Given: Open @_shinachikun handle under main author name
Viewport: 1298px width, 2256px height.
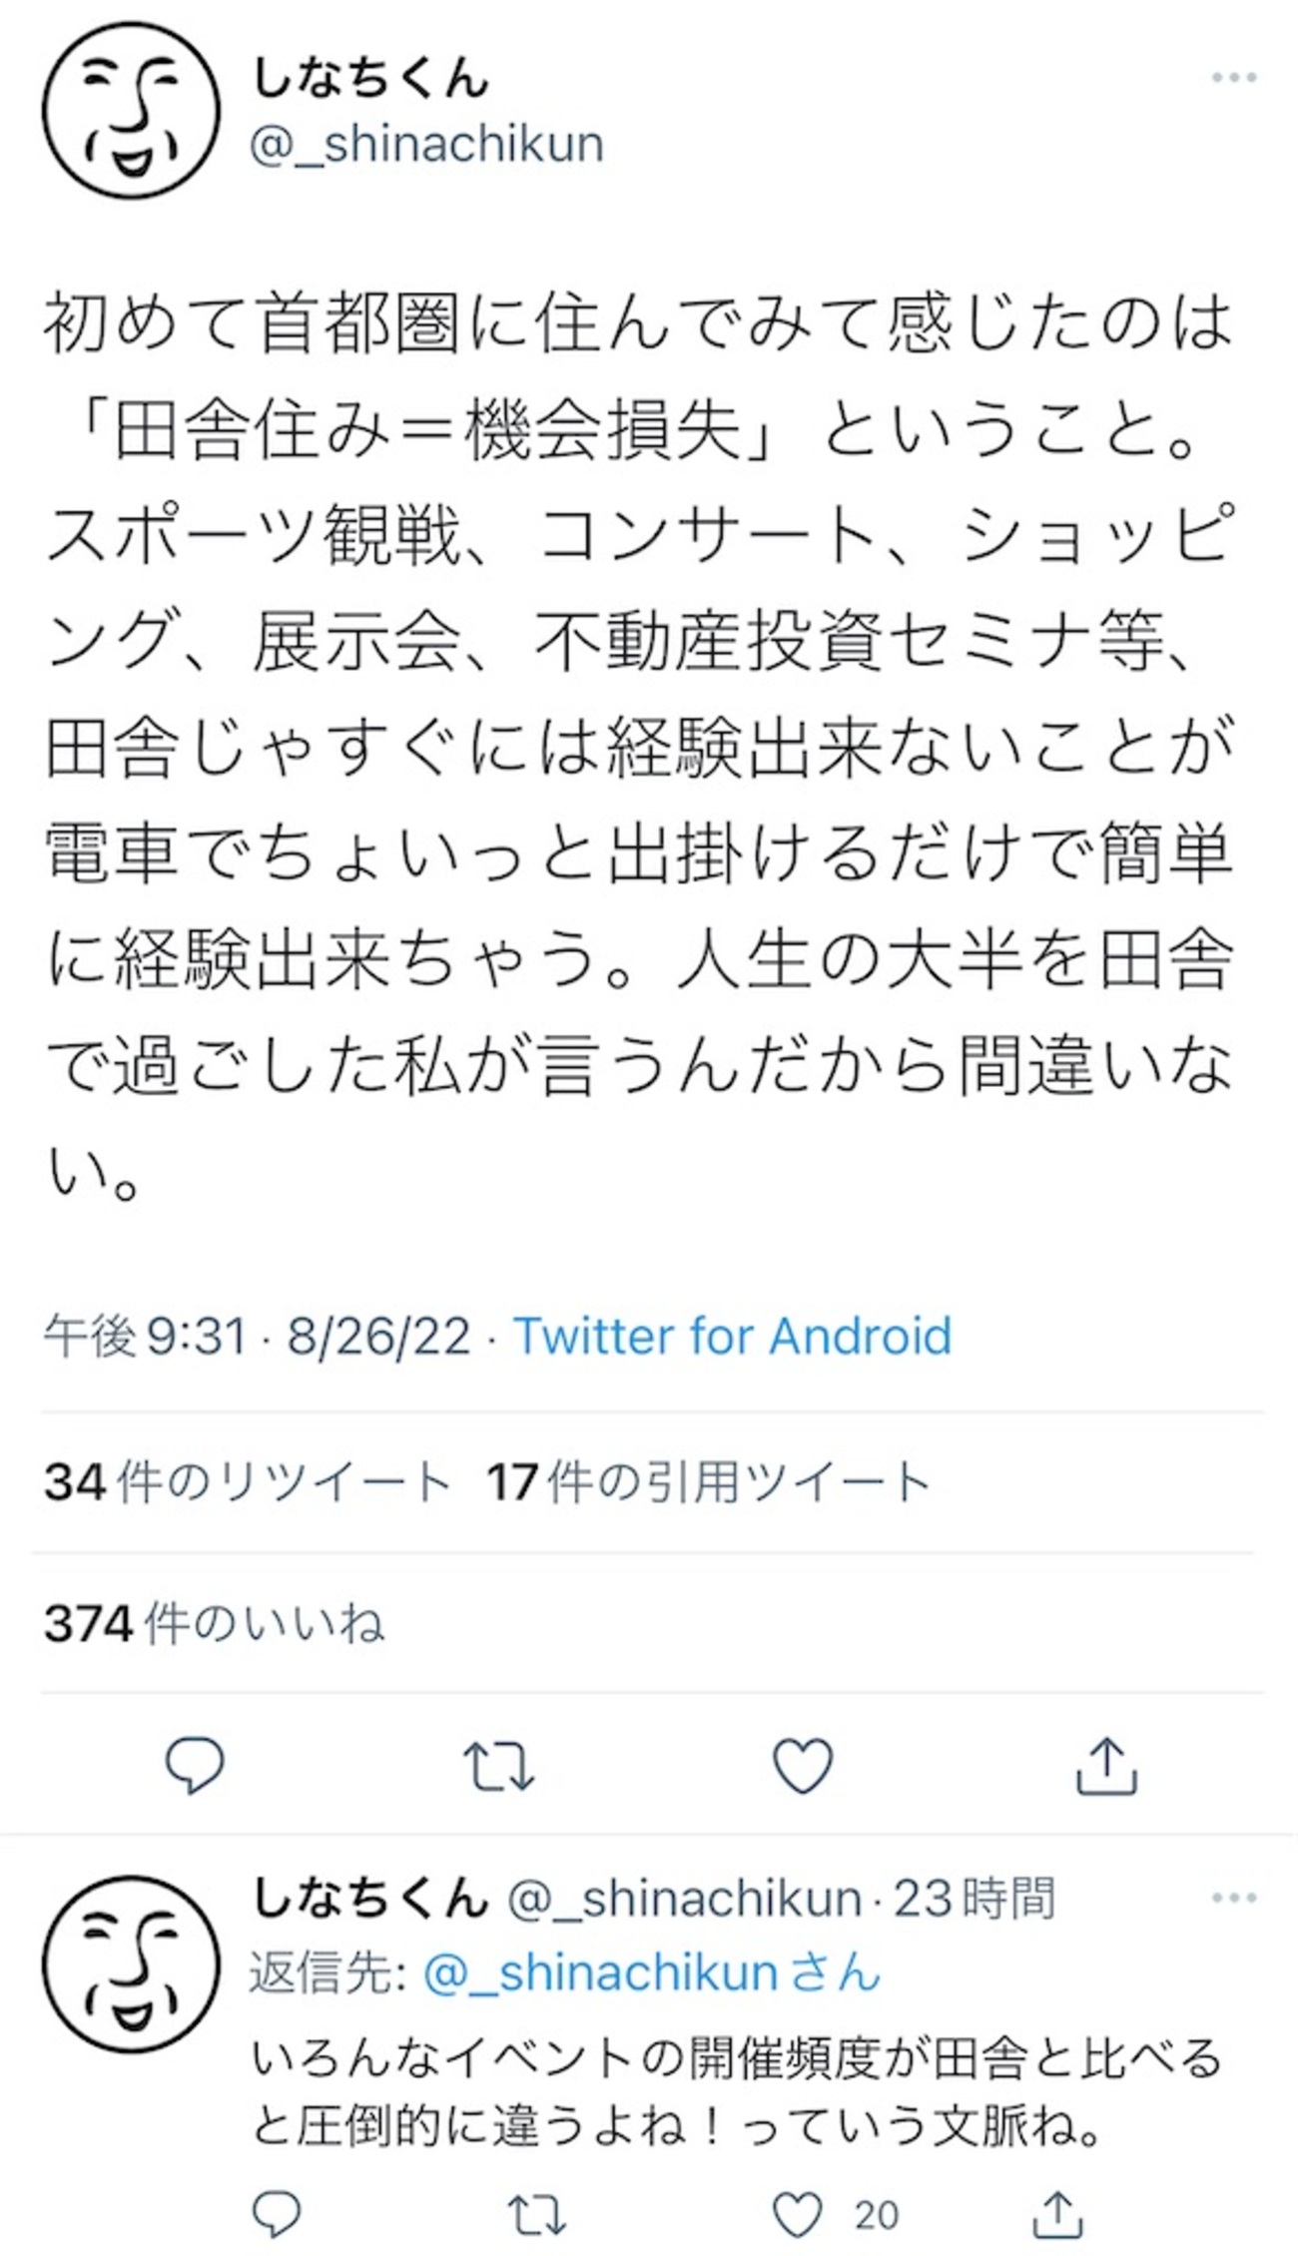Looking at the screenshot, I should (426, 144).
